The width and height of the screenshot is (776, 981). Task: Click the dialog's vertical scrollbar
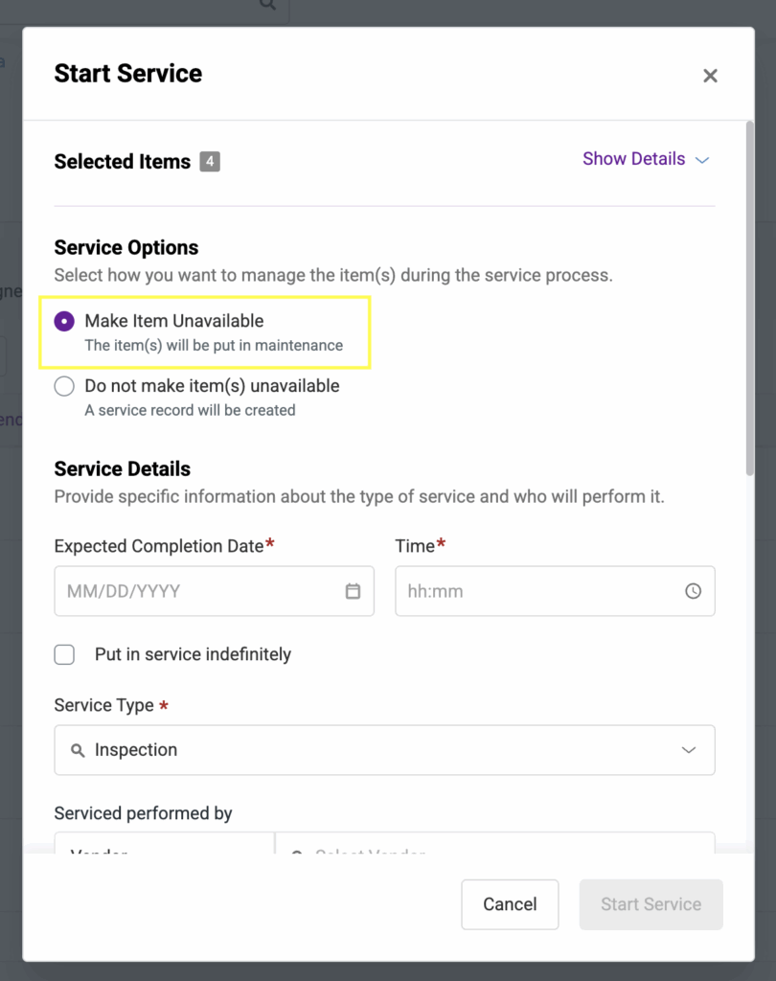[x=749, y=297]
